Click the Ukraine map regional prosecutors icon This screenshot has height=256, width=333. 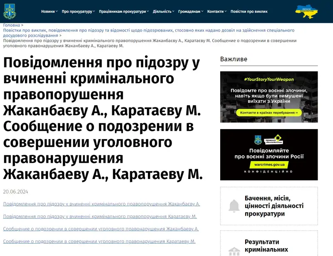(x=308, y=11)
